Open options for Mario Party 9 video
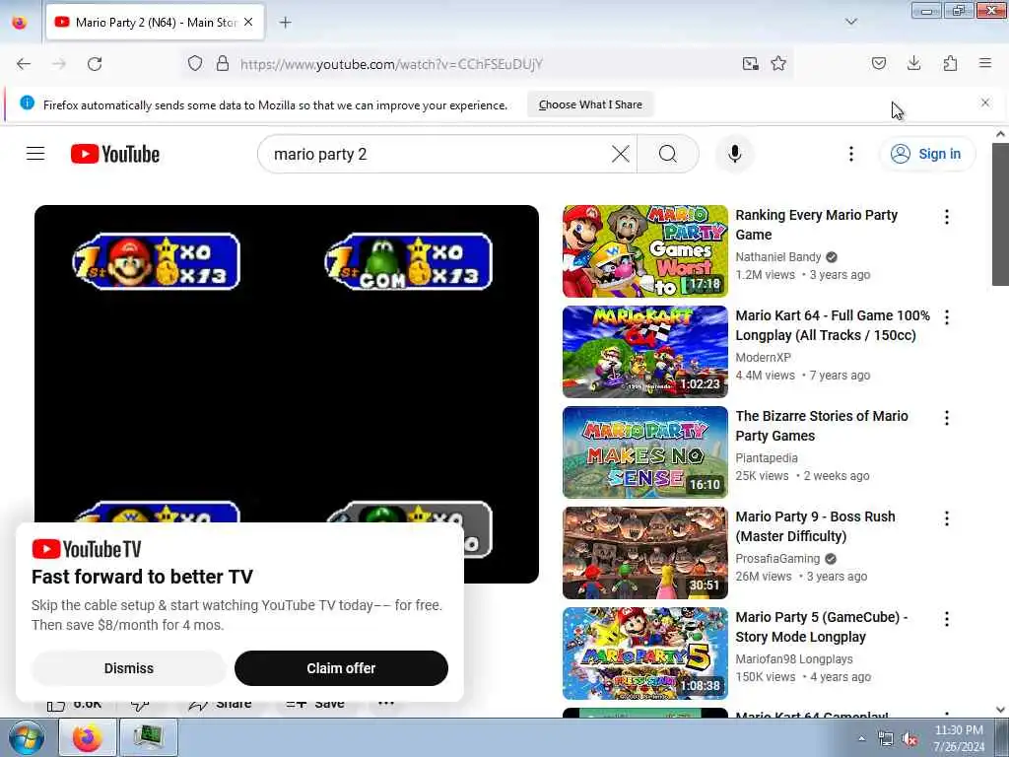This screenshot has width=1009, height=757. (947, 518)
